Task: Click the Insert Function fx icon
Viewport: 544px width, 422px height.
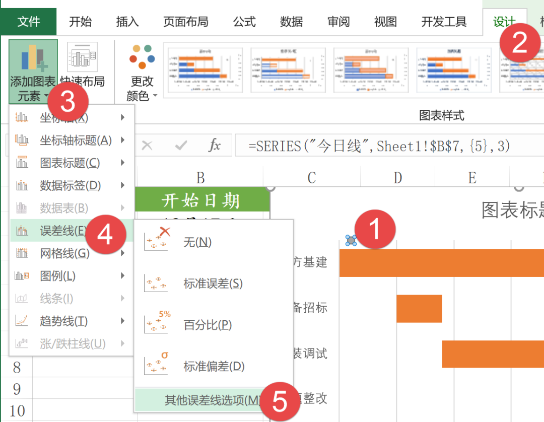Action: (216, 146)
